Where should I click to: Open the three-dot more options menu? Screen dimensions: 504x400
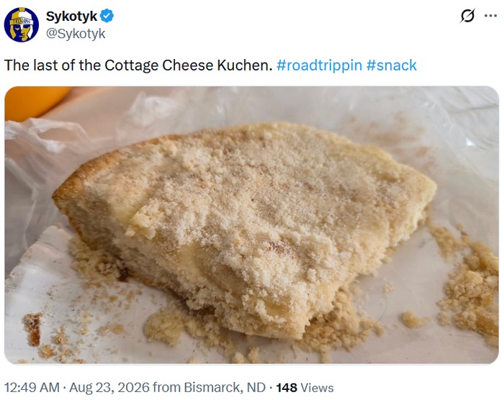point(490,16)
